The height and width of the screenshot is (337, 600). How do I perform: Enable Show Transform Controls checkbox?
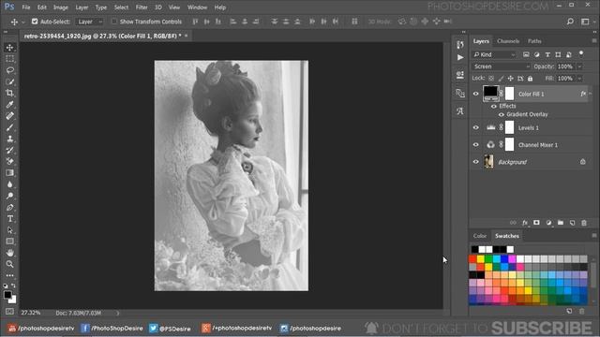[114, 22]
